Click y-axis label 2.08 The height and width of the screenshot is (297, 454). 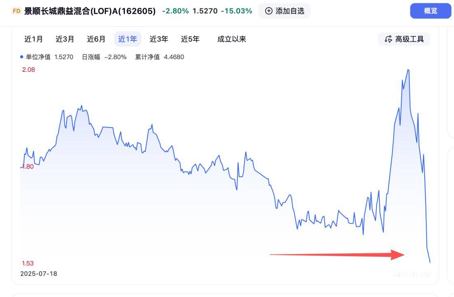tap(28, 70)
